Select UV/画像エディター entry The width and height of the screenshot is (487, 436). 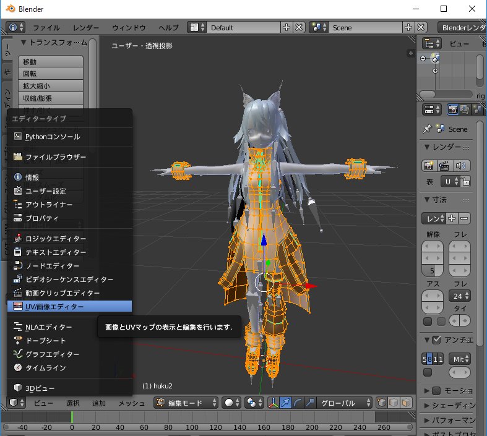pyautogui.click(x=69, y=307)
